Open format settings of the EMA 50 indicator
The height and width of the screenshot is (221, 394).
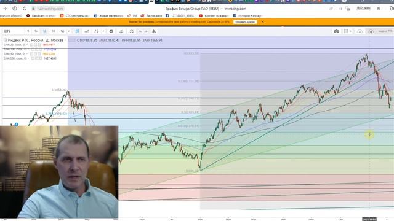(36, 54)
